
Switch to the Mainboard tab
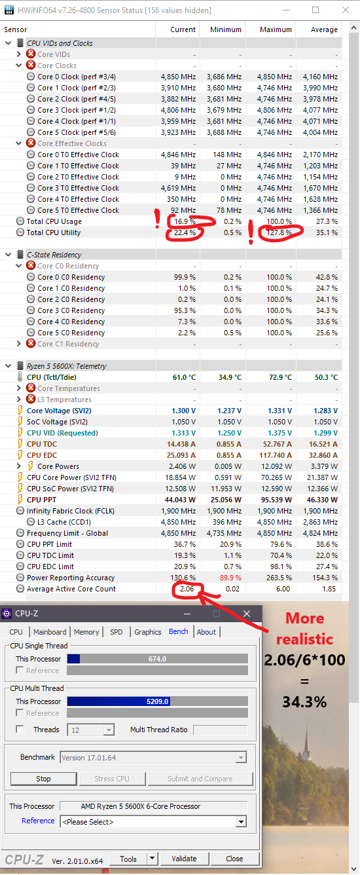tap(50, 632)
